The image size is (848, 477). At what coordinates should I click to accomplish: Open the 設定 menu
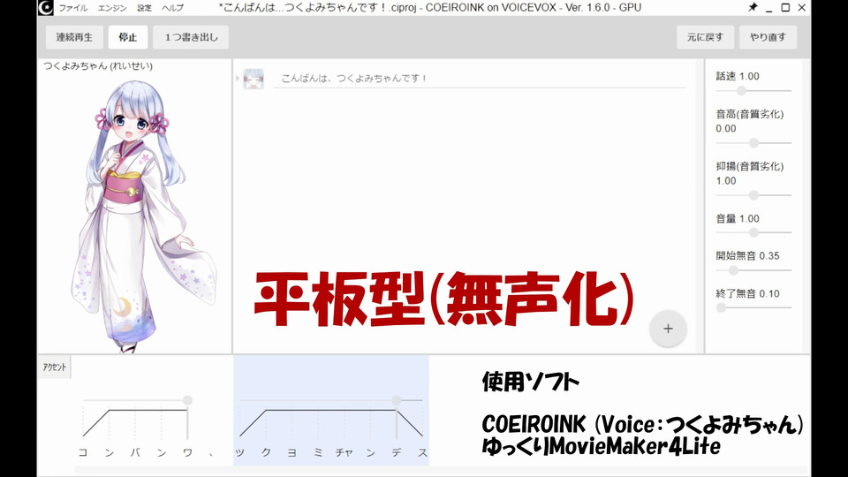click(144, 8)
